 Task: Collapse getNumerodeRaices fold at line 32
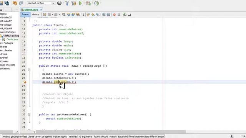(29, 115)
